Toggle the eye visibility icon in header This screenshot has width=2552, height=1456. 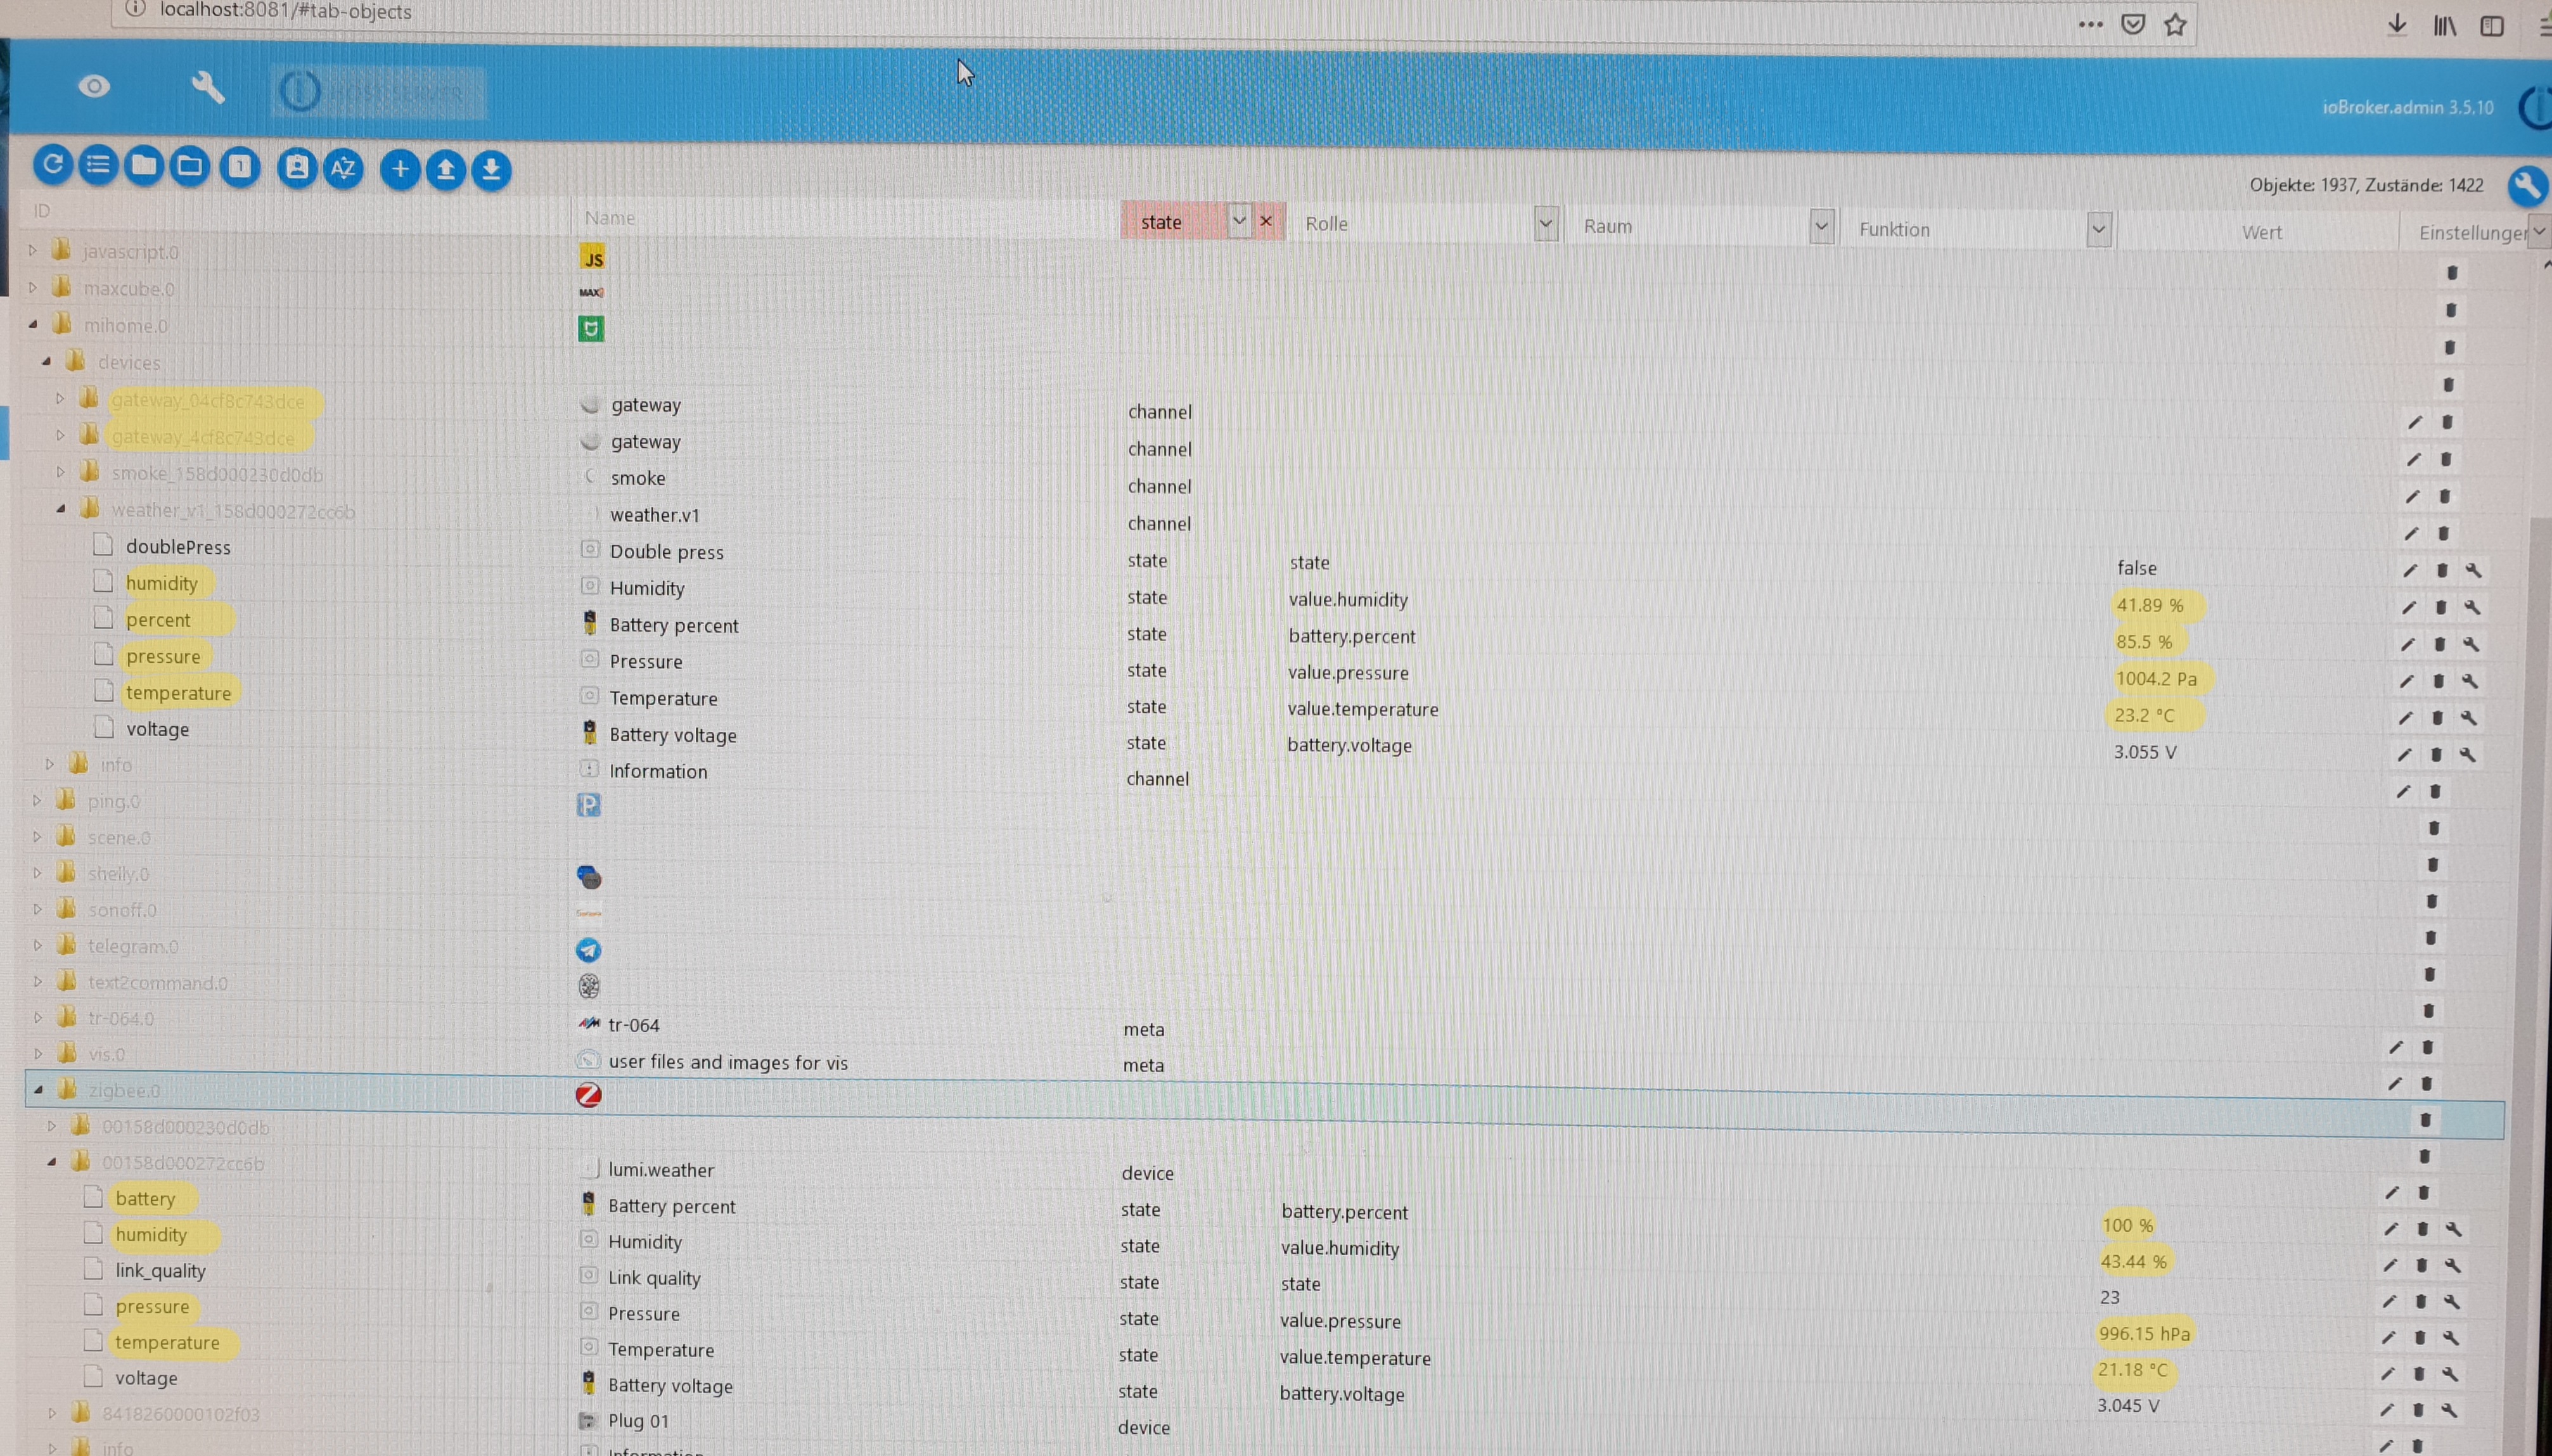click(x=94, y=87)
